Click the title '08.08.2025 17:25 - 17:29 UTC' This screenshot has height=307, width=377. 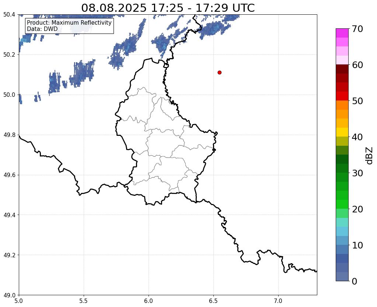click(168, 8)
